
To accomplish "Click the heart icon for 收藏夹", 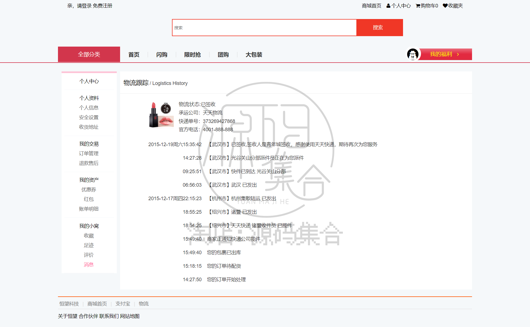I will pyautogui.click(x=445, y=6).
